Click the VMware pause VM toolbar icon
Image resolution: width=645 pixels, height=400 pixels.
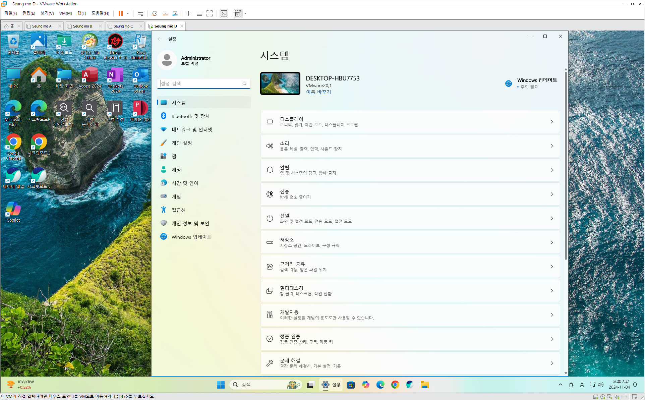click(120, 13)
